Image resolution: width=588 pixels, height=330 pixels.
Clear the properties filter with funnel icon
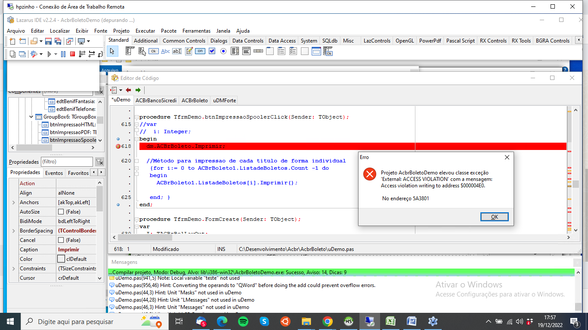pyautogui.click(x=99, y=162)
